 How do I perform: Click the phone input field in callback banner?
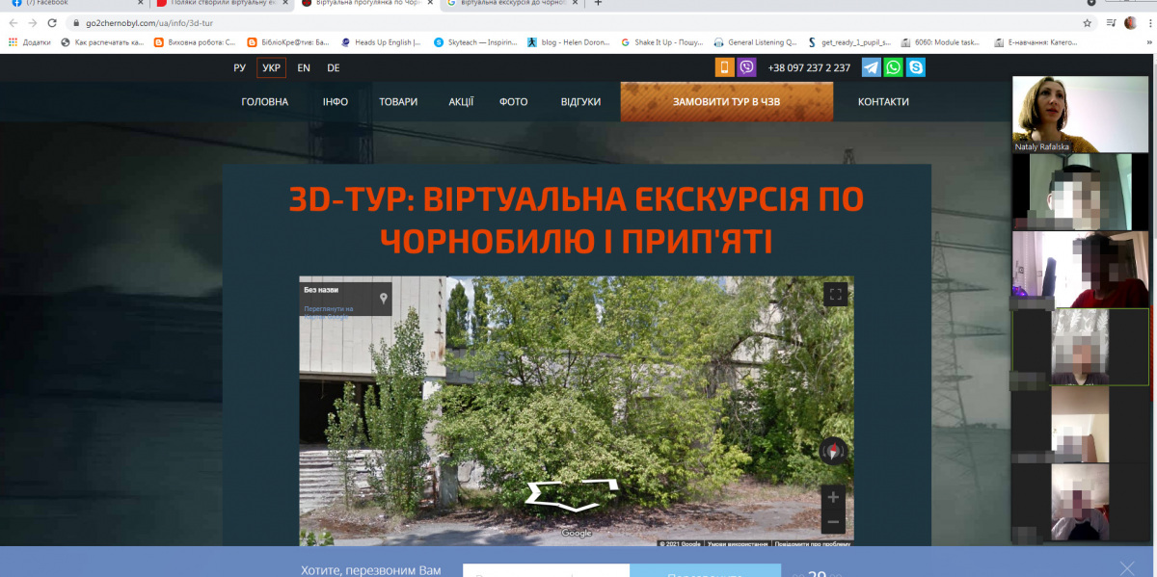point(546,570)
